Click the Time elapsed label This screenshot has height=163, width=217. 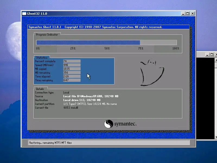pyautogui.click(x=43, y=77)
